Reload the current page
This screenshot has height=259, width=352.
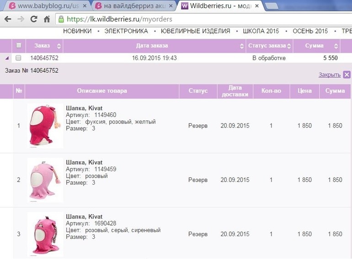[33, 19]
